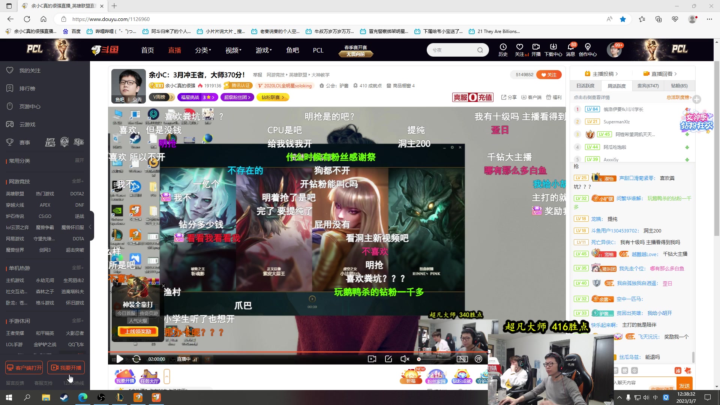Open the 祈福 blessing icon below the player
This screenshot has width=720, height=405.
click(411, 376)
